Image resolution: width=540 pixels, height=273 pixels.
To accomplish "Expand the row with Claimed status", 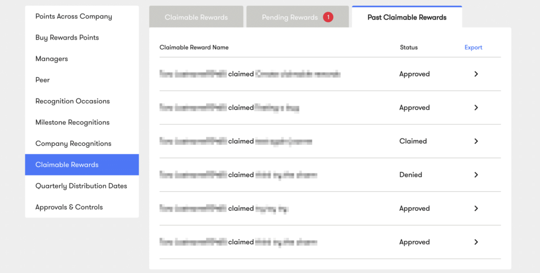I will point(476,141).
